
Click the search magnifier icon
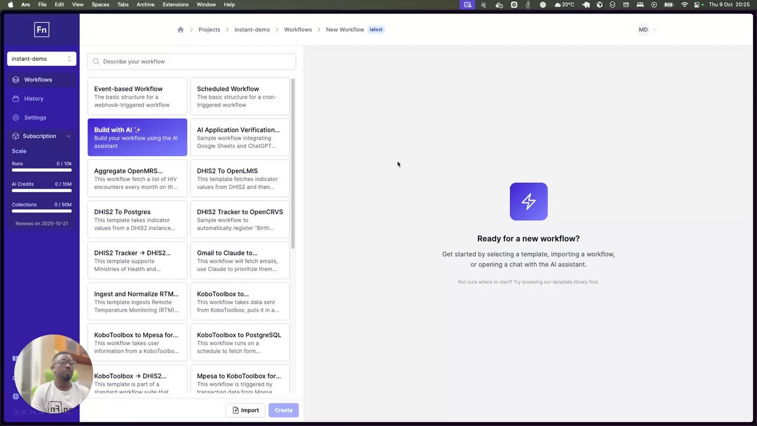[x=96, y=62]
